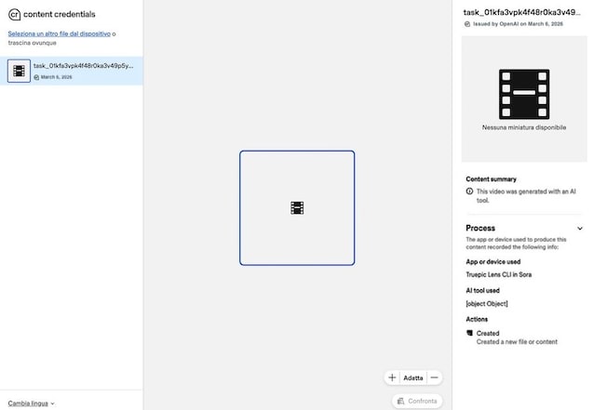Screen dimensions: 594x410
Task: Collapse the Process section chevron
Action: click(580, 228)
